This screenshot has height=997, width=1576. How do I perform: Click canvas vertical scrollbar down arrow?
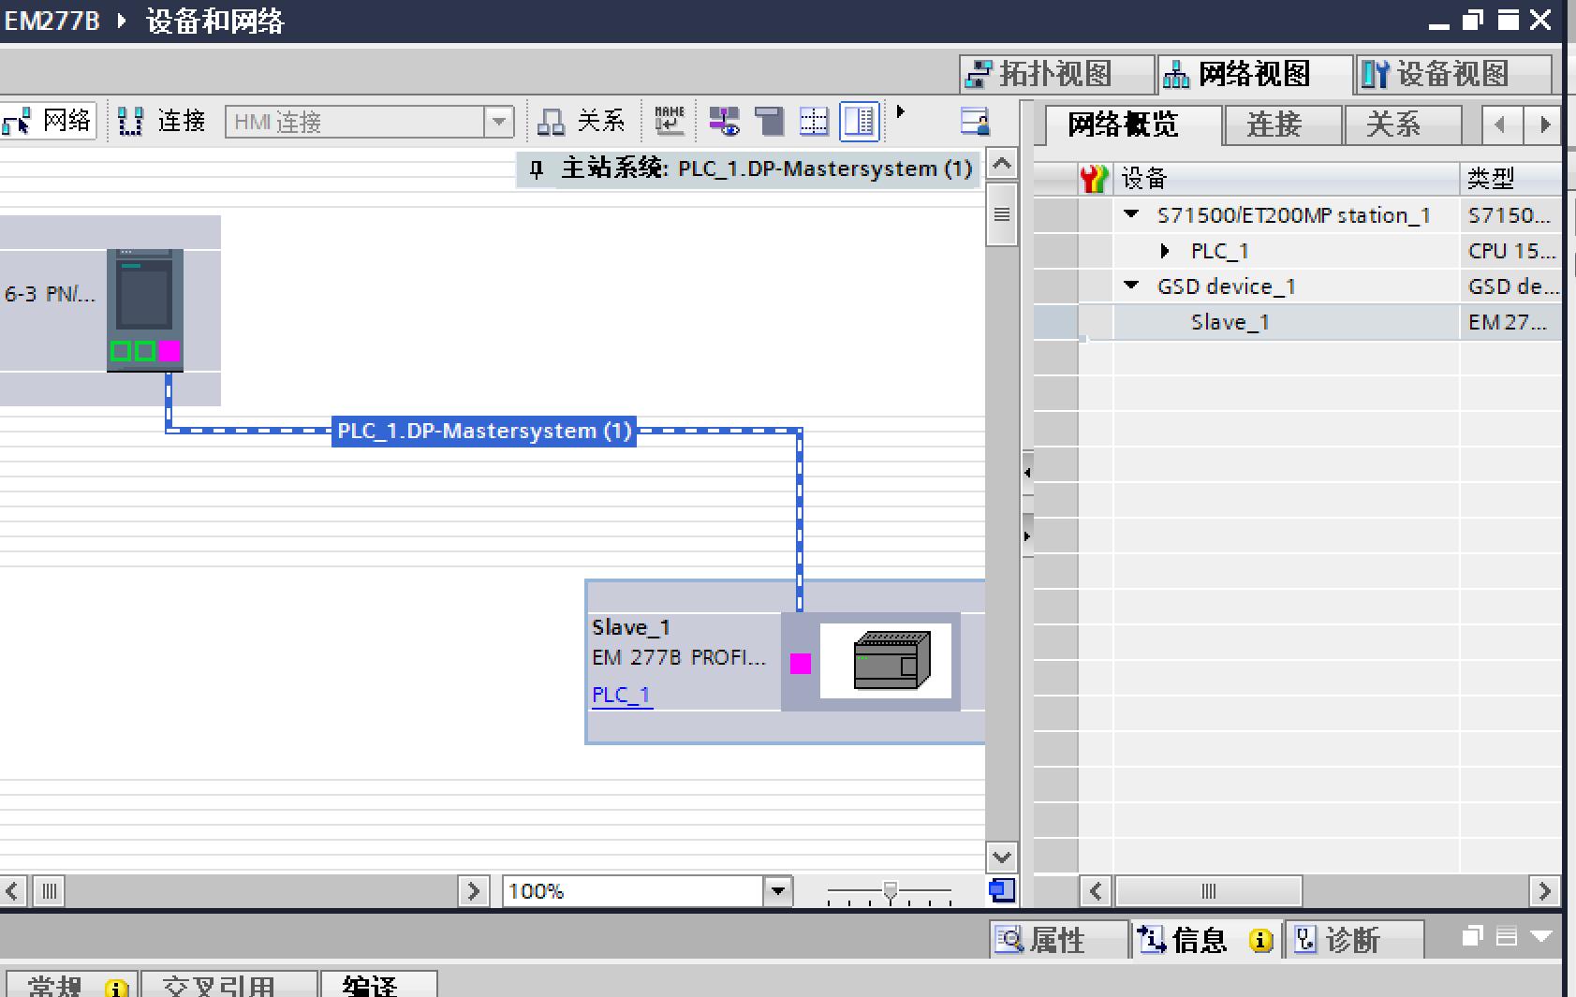pos(1002,857)
